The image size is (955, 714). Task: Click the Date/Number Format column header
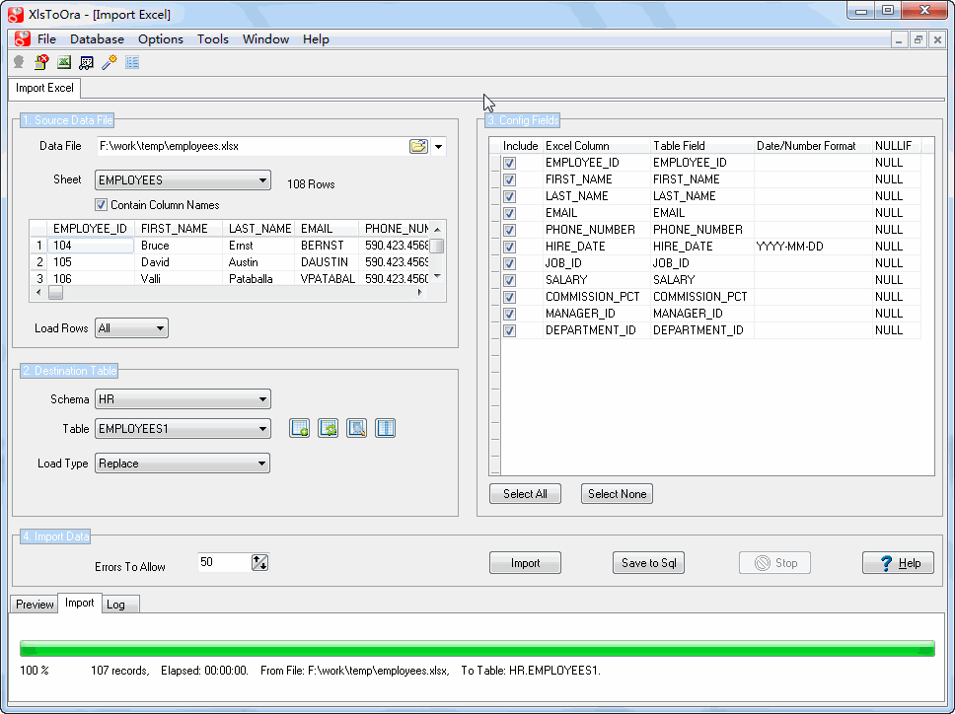pos(814,146)
